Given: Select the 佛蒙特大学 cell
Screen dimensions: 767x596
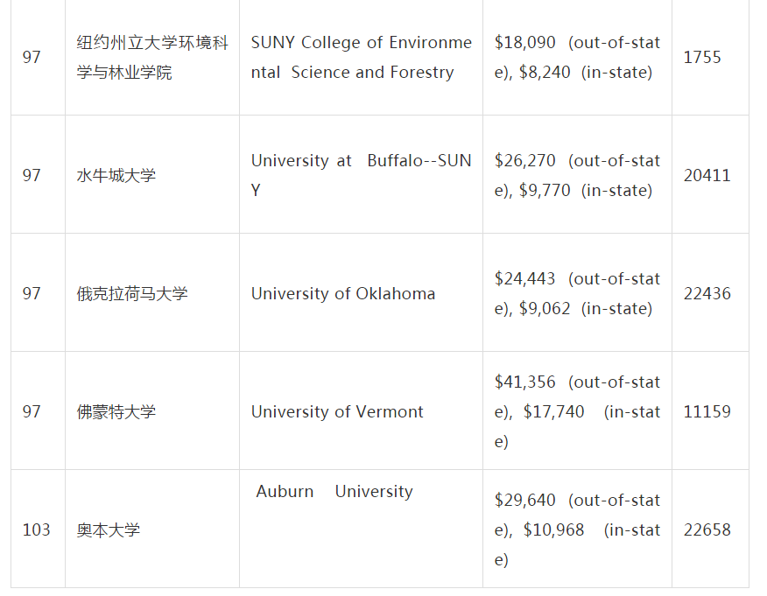Looking at the screenshot, I should click(116, 412).
